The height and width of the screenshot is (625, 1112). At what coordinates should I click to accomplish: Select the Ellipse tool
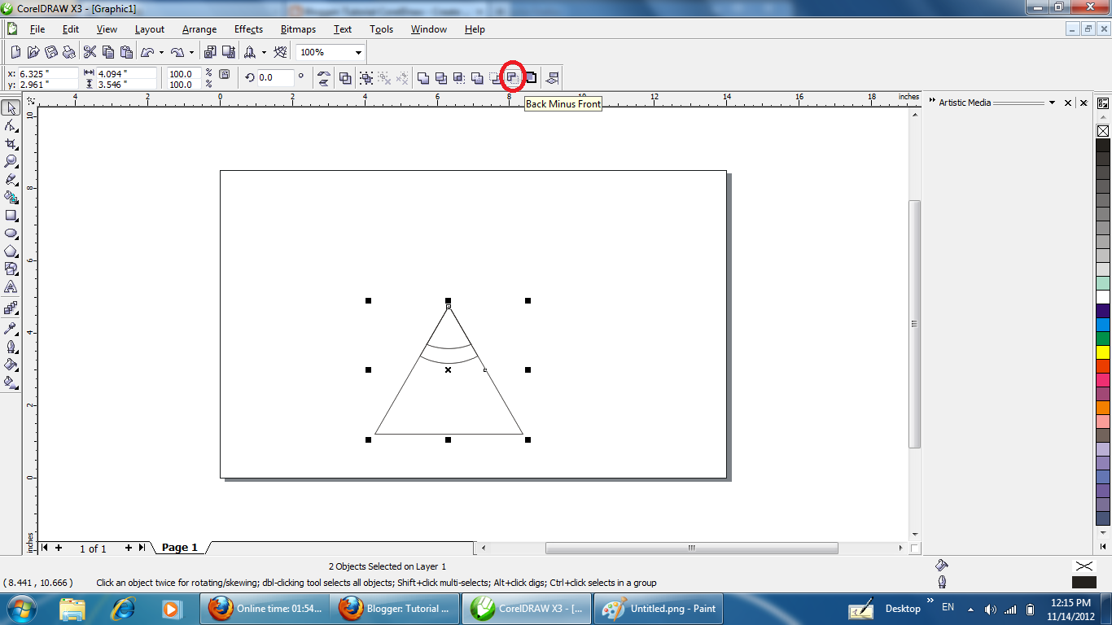(x=11, y=234)
